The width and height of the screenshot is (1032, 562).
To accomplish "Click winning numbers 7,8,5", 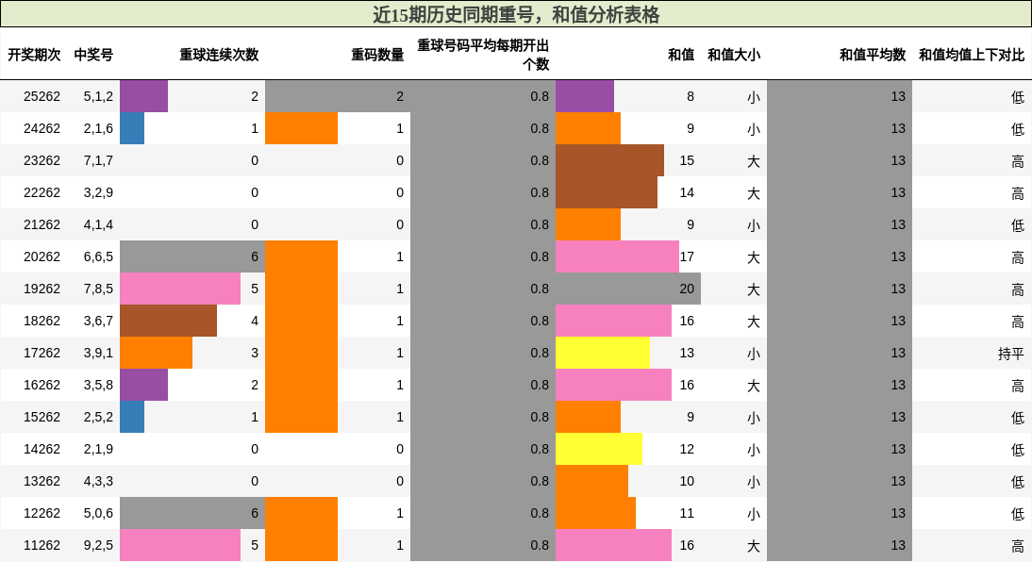I will 98,289.
